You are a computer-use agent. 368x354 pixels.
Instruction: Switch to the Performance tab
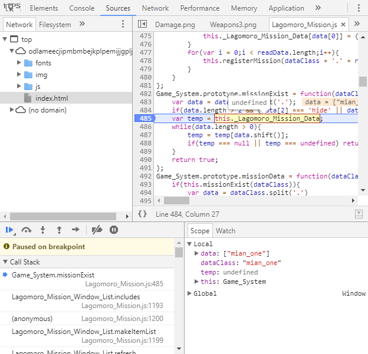tap(200, 8)
